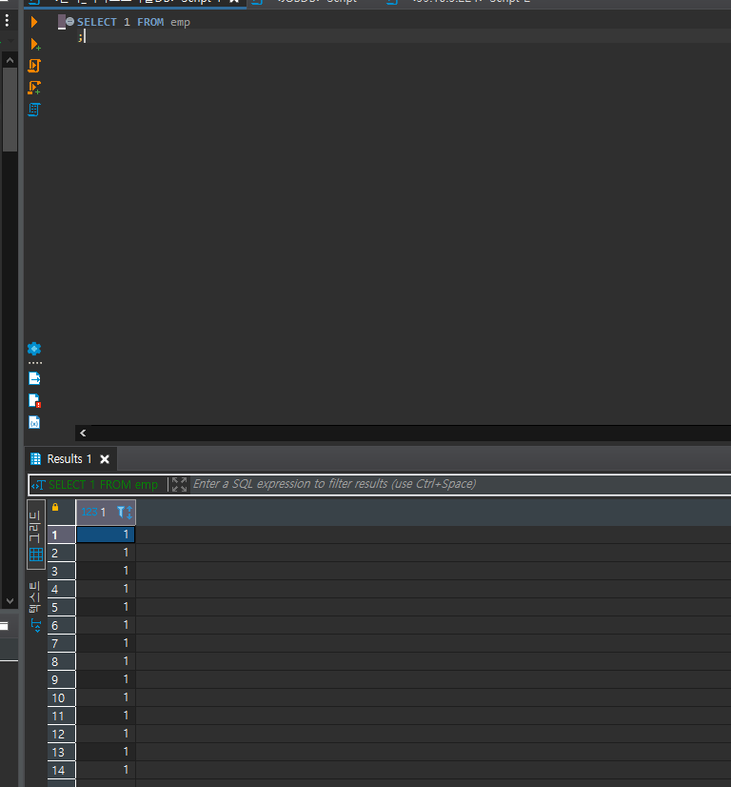The image size is (731, 787).
Task: Close the Results 1 tab
Action: 105,459
